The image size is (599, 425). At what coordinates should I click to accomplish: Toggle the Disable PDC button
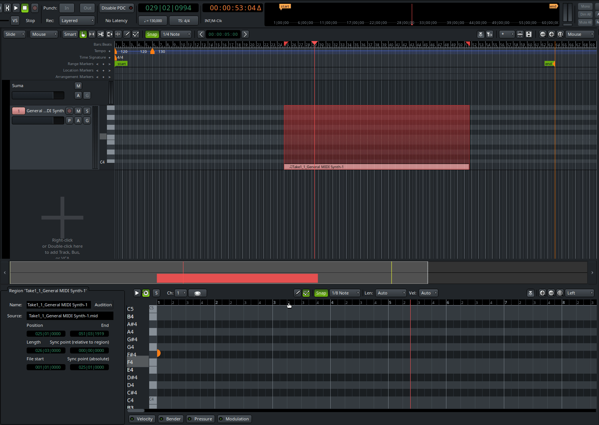coord(116,8)
